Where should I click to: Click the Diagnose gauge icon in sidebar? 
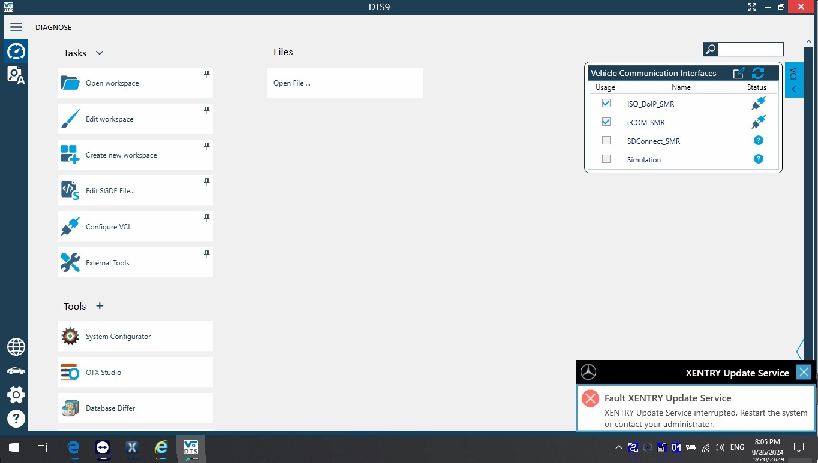pyautogui.click(x=16, y=52)
